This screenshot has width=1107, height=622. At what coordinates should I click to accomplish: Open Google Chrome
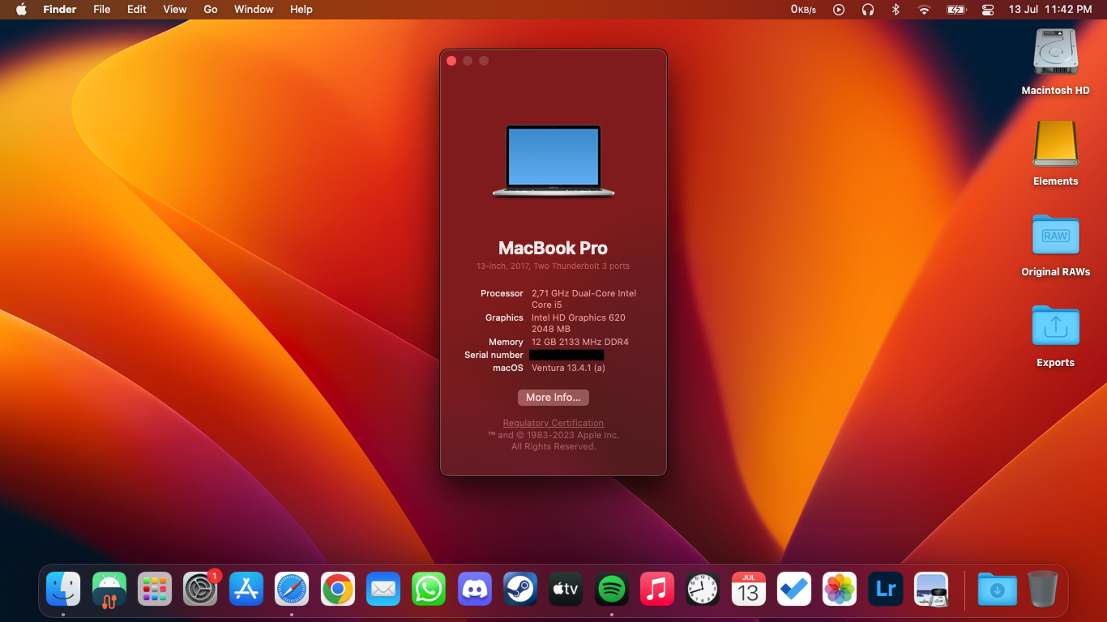click(337, 589)
